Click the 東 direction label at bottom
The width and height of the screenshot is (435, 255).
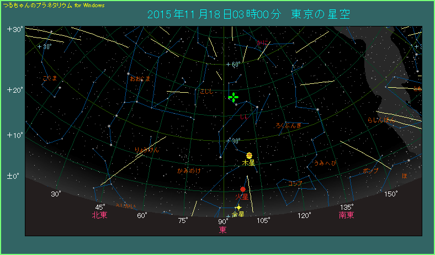click(x=223, y=230)
